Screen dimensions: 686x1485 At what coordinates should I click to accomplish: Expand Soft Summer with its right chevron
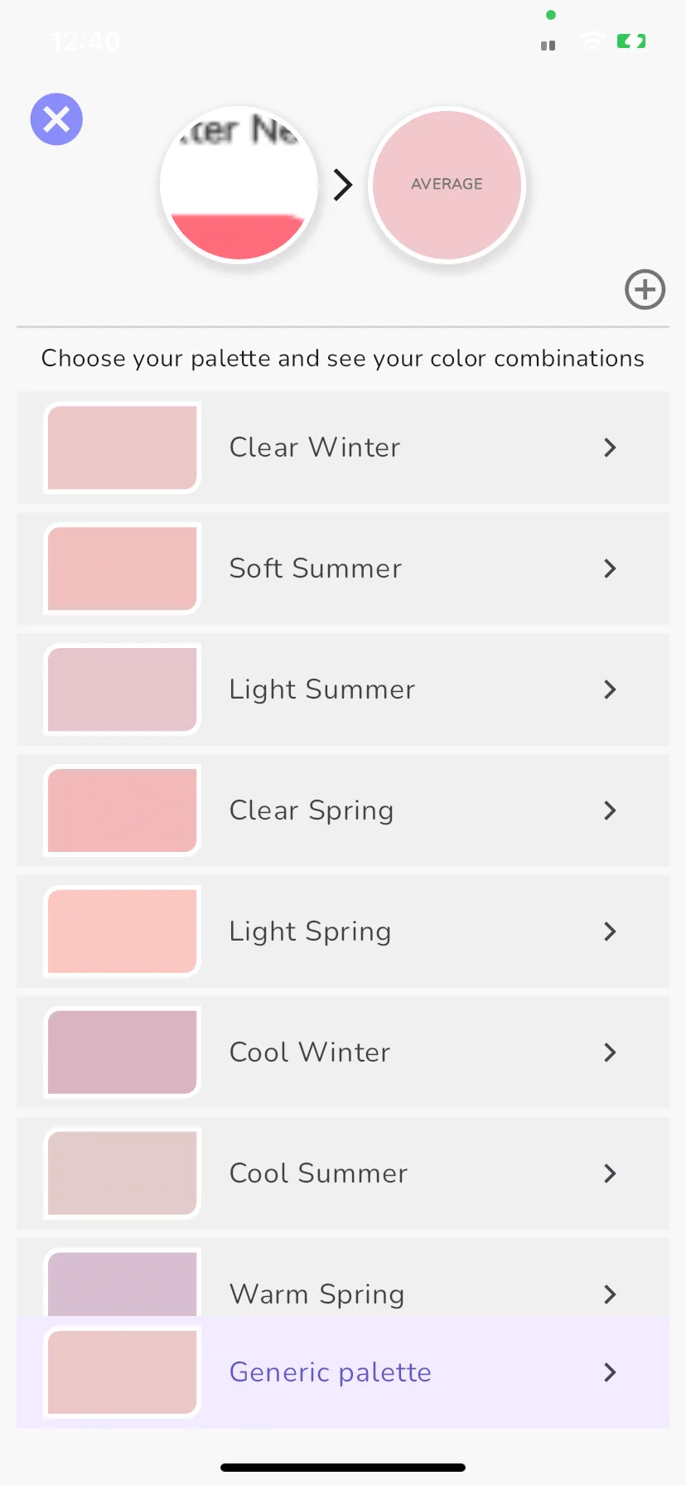point(611,568)
